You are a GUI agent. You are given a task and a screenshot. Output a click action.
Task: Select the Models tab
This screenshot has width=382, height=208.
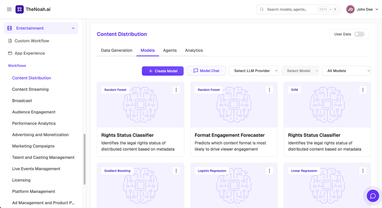tap(148, 50)
